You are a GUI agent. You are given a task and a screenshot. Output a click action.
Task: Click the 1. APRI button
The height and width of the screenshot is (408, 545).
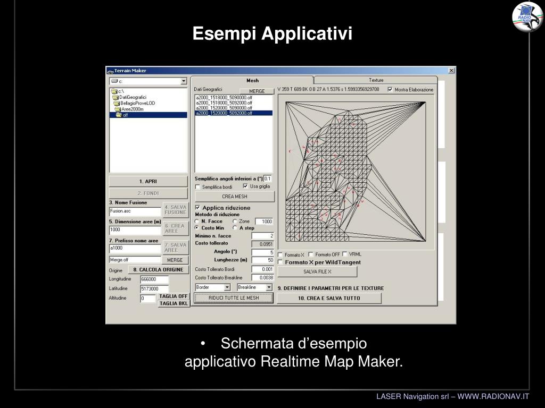tap(148, 182)
